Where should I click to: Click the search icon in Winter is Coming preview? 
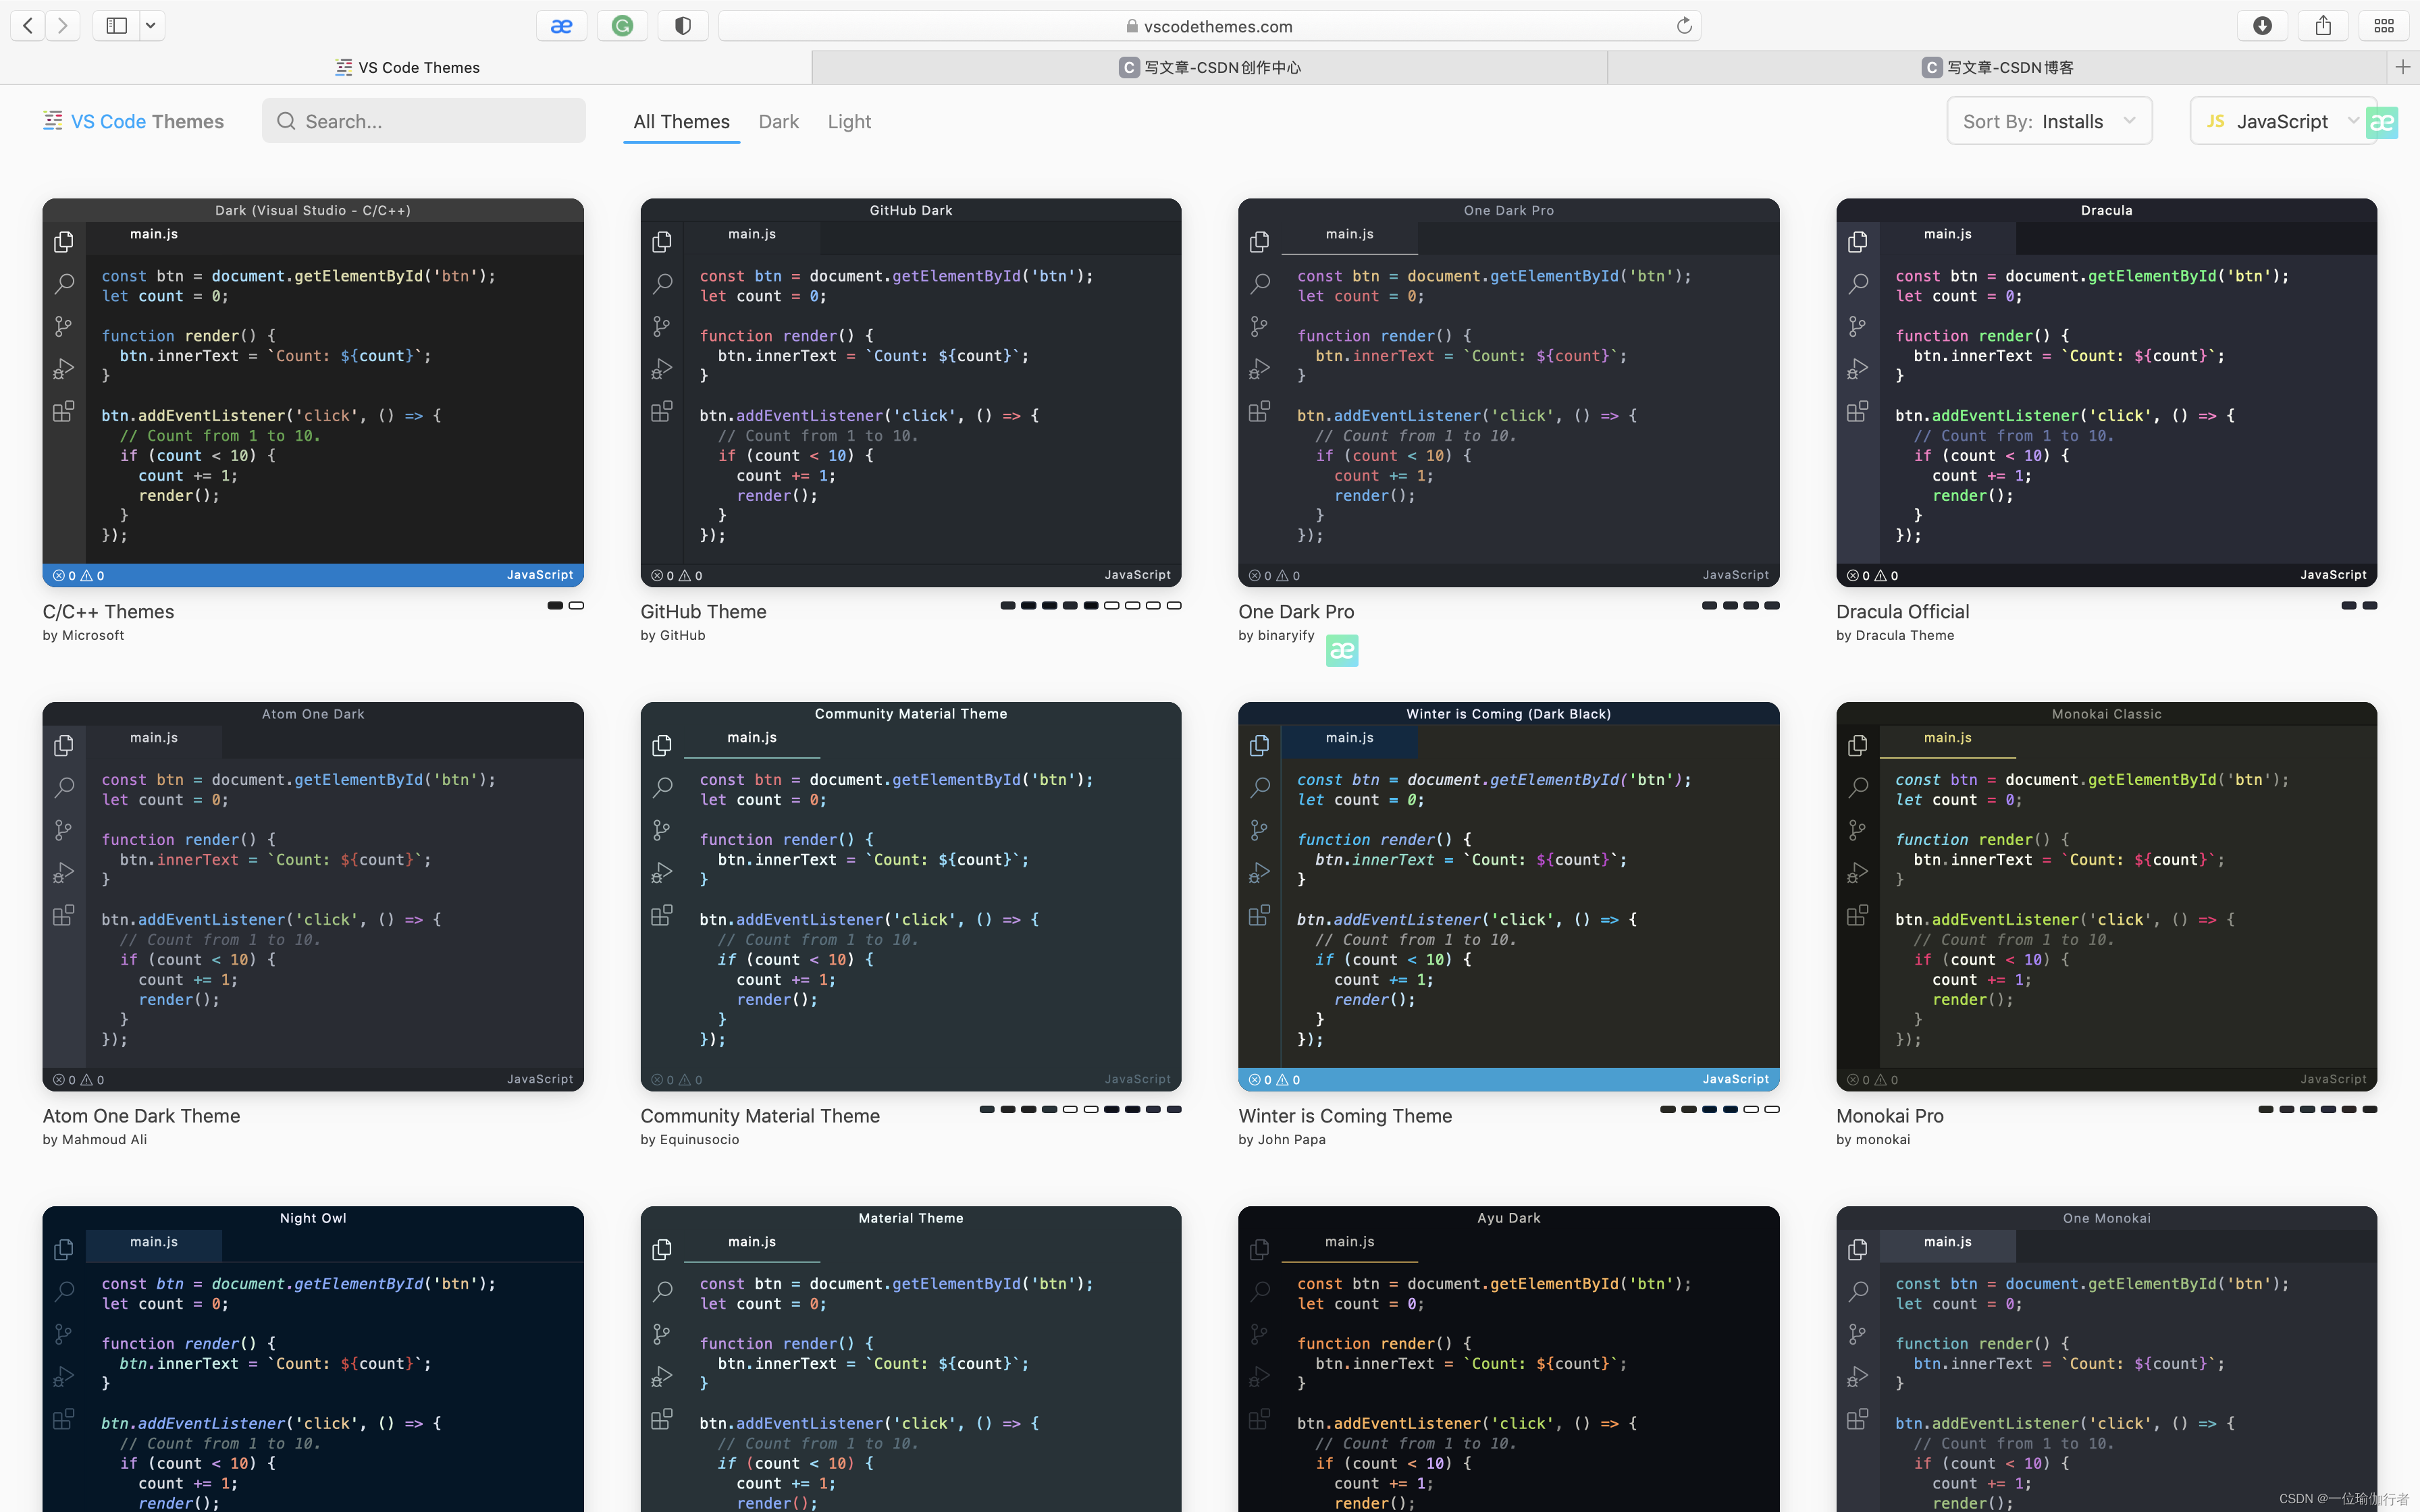[x=1260, y=788]
